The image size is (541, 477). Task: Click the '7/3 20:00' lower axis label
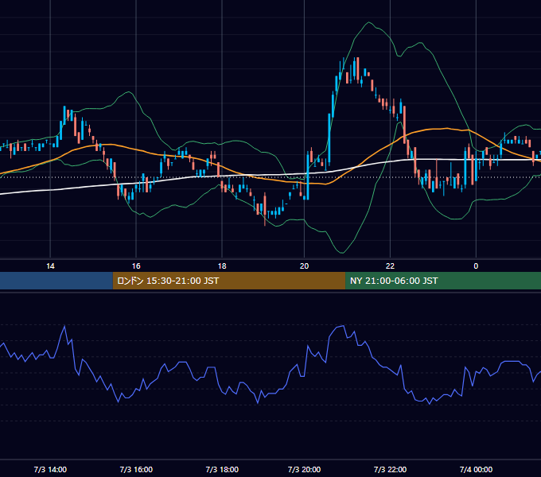tap(304, 469)
